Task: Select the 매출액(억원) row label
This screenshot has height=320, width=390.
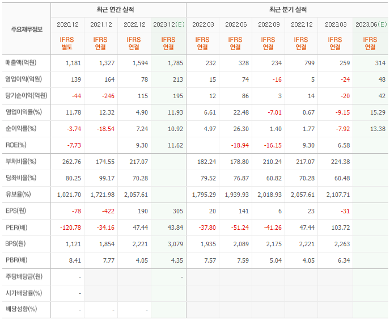Action: tap(21, 63)
